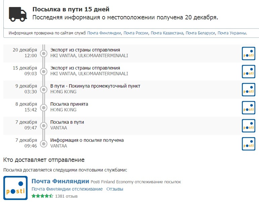Click the Posti icon for 9 декабря entry
The height and width of the screenshot is (202, 259).
pos(249,90)
